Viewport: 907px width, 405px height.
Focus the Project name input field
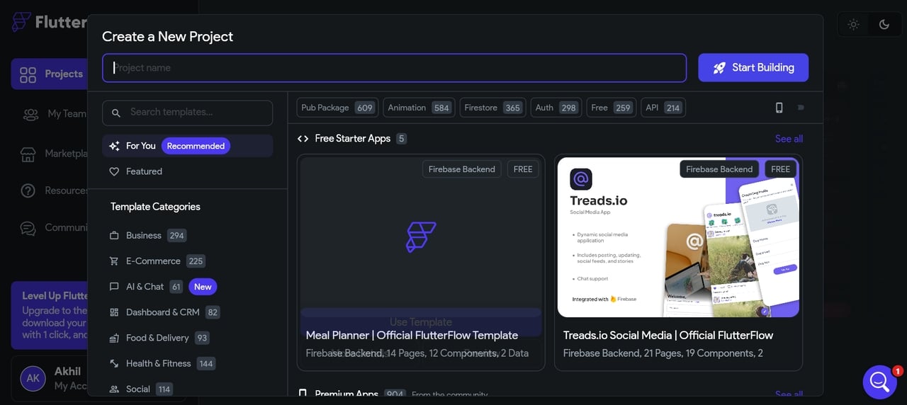[394, 68]
